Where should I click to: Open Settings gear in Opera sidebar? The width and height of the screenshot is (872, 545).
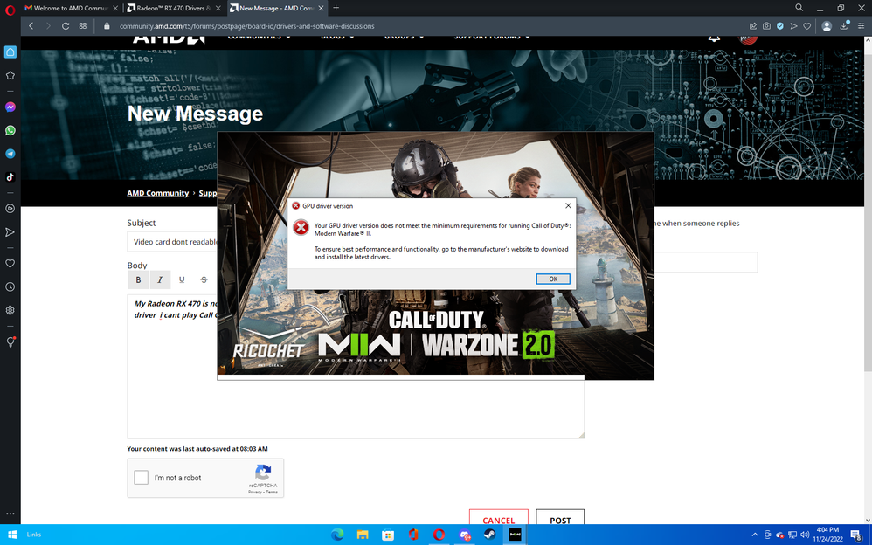coord(10,310)
